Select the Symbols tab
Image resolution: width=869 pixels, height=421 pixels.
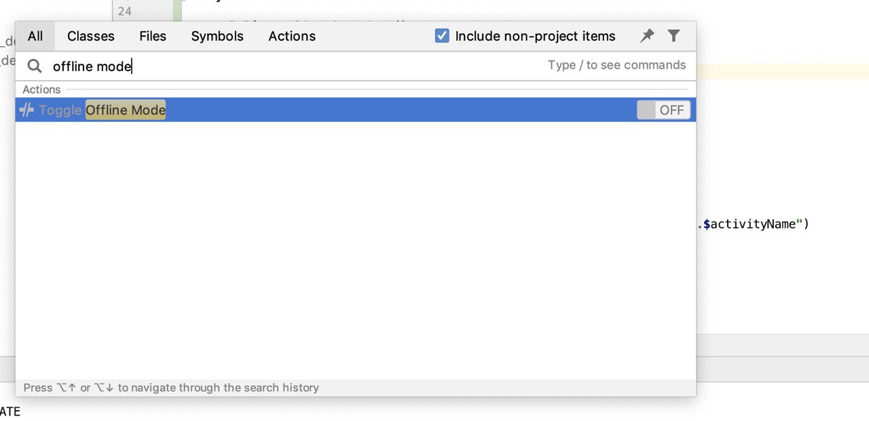click(217, 36)
